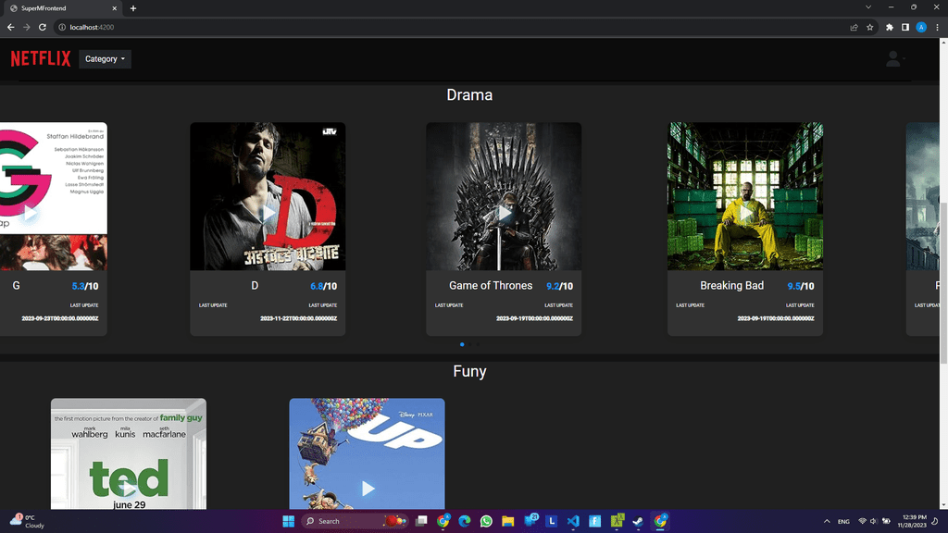Click the 5.3/10 rating of G
Image resolution: width=948 pixels, height=533 pixels.
point(84,287)
